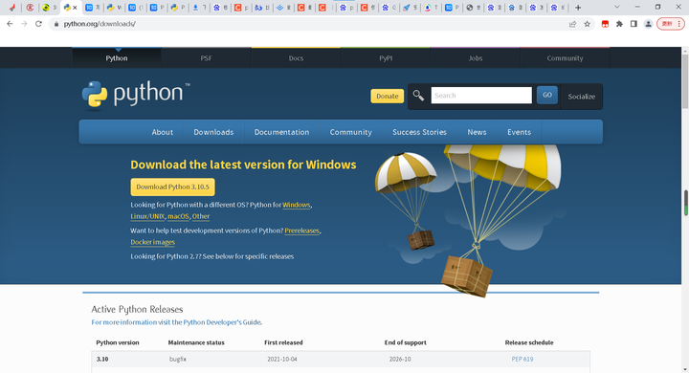
Task: Open the Documentation main menu item
Action: [281, 132]
